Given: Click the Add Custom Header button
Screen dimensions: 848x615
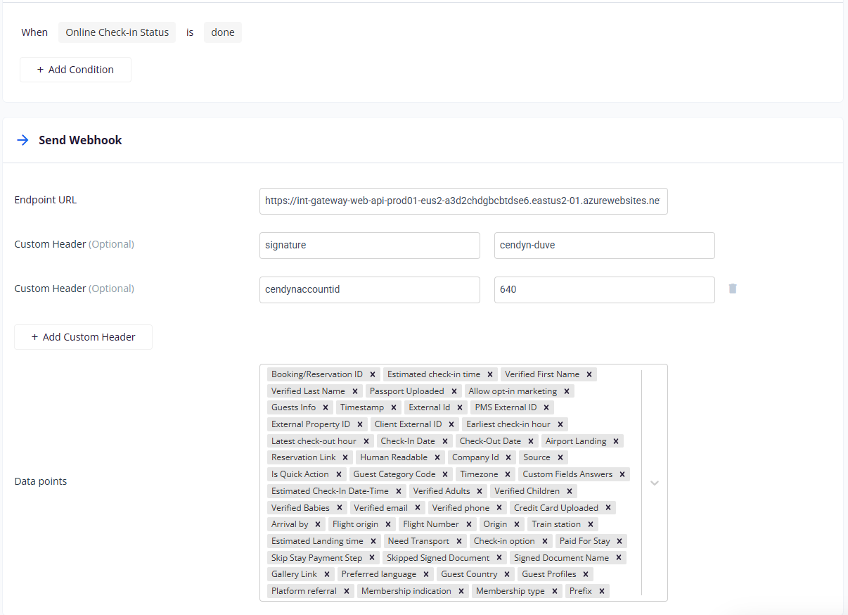Looking at the screenshot, I should (83, 337).
